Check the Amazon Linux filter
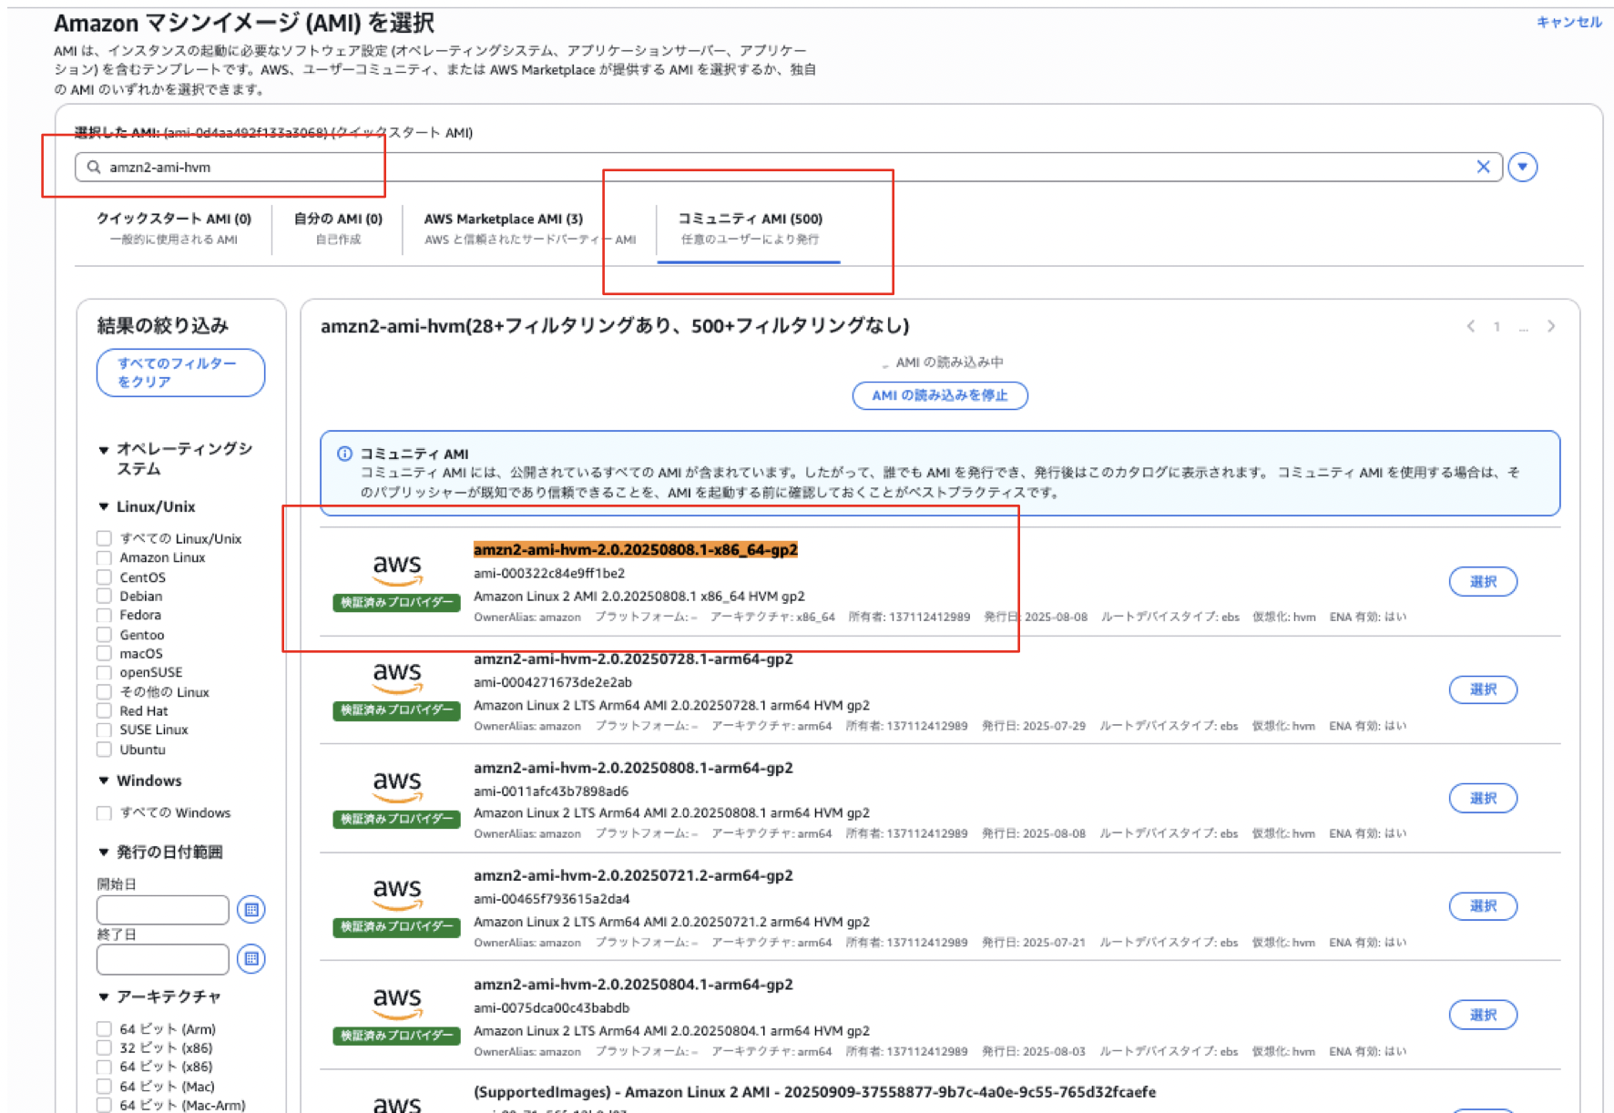This screenshot has width=1614, height=1113. (x=104, y=557)
